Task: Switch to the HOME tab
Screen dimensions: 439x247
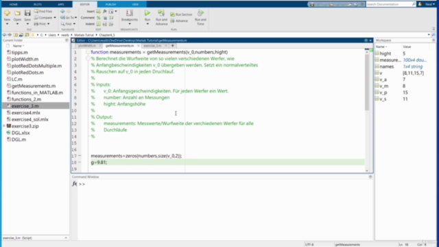Action: [14, 4]
